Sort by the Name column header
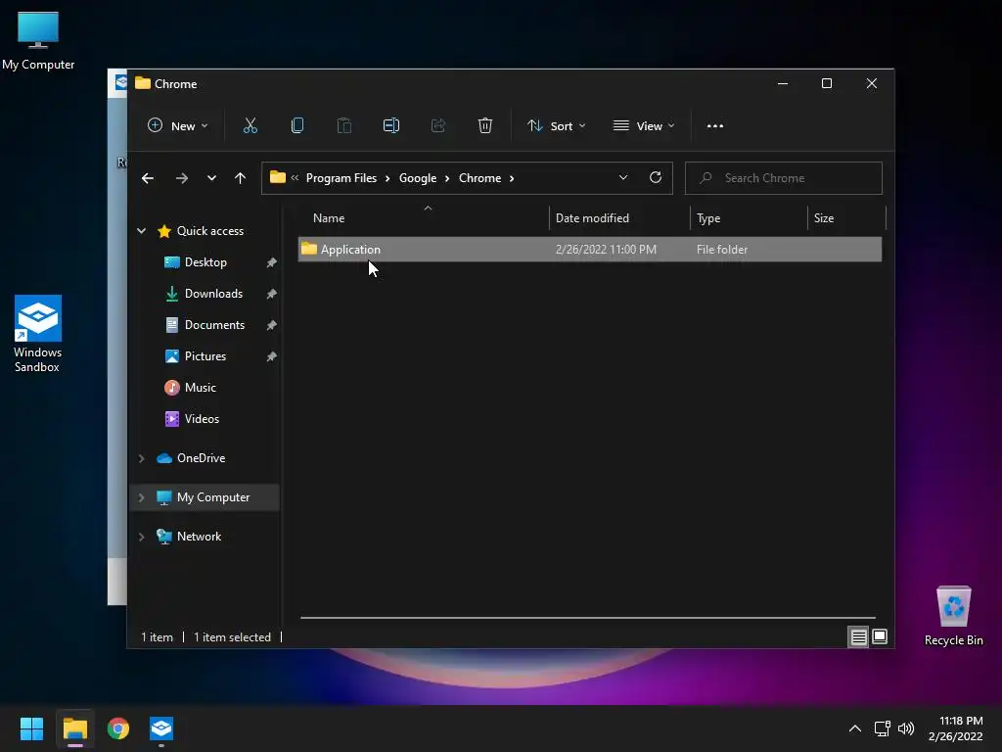The width and height of the screenshot is (1002, 752). point(423,218)
